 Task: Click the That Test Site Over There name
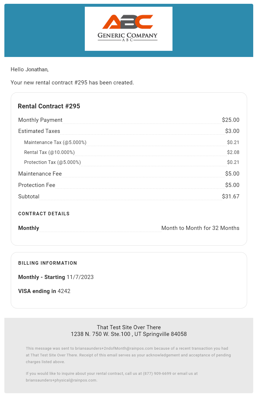point(129,327)
